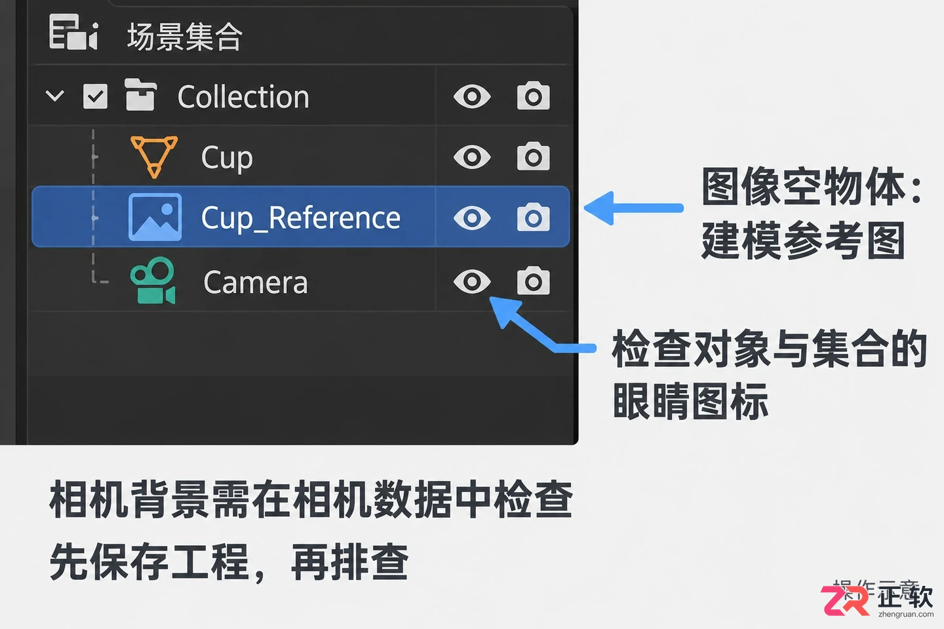Collapse the Collection tree
The height and width of the screenshot is (629, 944).
55,96
